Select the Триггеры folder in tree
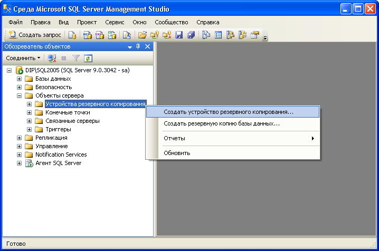Screen dimensions: 379x251 coord(58,129)
